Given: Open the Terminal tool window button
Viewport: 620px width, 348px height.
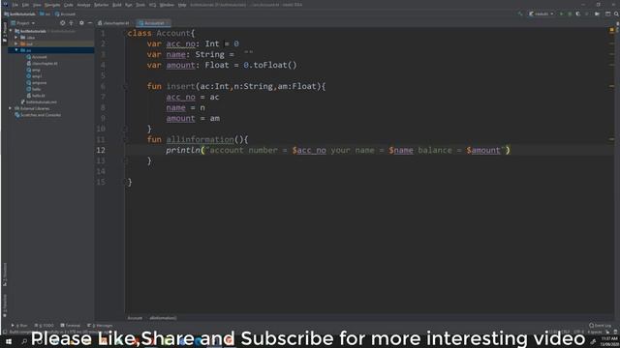Looking at the screenshot, I should pos(71,326).
